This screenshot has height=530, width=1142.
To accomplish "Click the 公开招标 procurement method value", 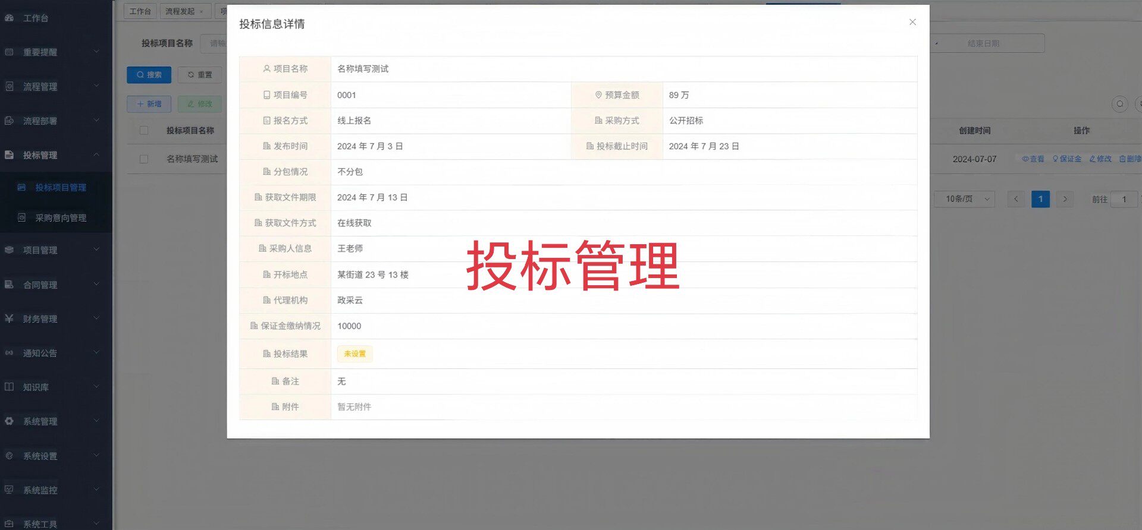I will click(686, 121).
